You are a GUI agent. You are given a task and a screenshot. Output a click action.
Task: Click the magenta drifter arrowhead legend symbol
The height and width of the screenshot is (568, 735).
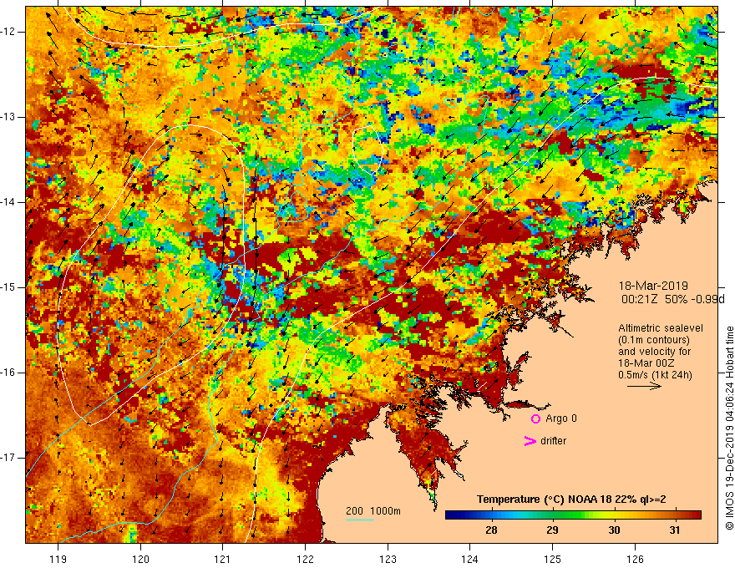[530, 441]
